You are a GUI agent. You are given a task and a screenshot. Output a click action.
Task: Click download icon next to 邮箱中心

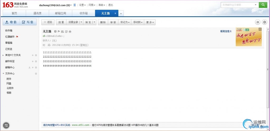pos(30,67)
